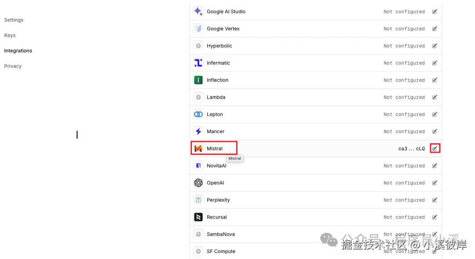Click the Mistral provider name
The width and height of the screenshot is (475, 259).
(x=215, y=149)
